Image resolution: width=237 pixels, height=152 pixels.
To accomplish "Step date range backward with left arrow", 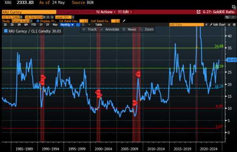I will pyautogui.click(x=48, y=17).
